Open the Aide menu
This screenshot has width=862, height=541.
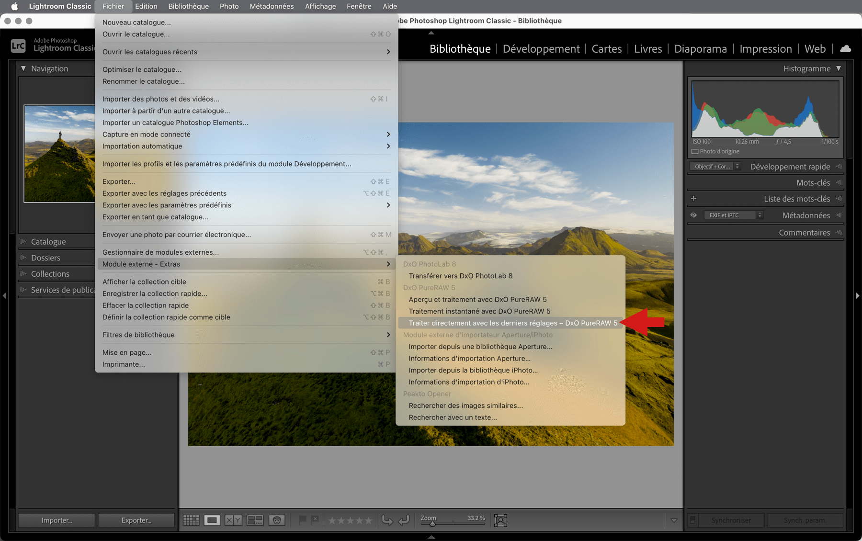(389, 6)
